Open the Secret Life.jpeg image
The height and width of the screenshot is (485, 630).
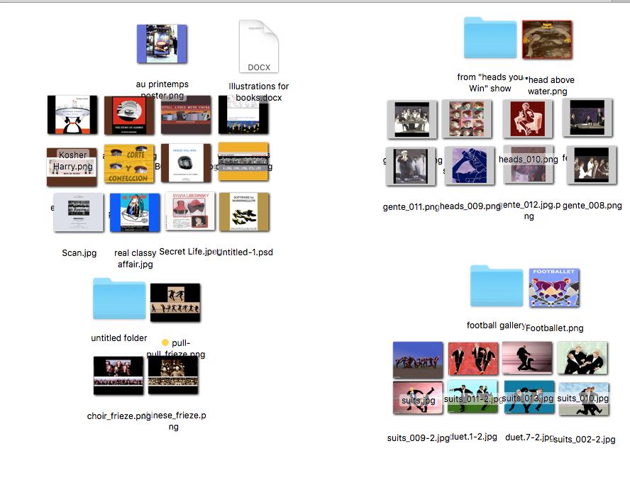click(189, 211)
